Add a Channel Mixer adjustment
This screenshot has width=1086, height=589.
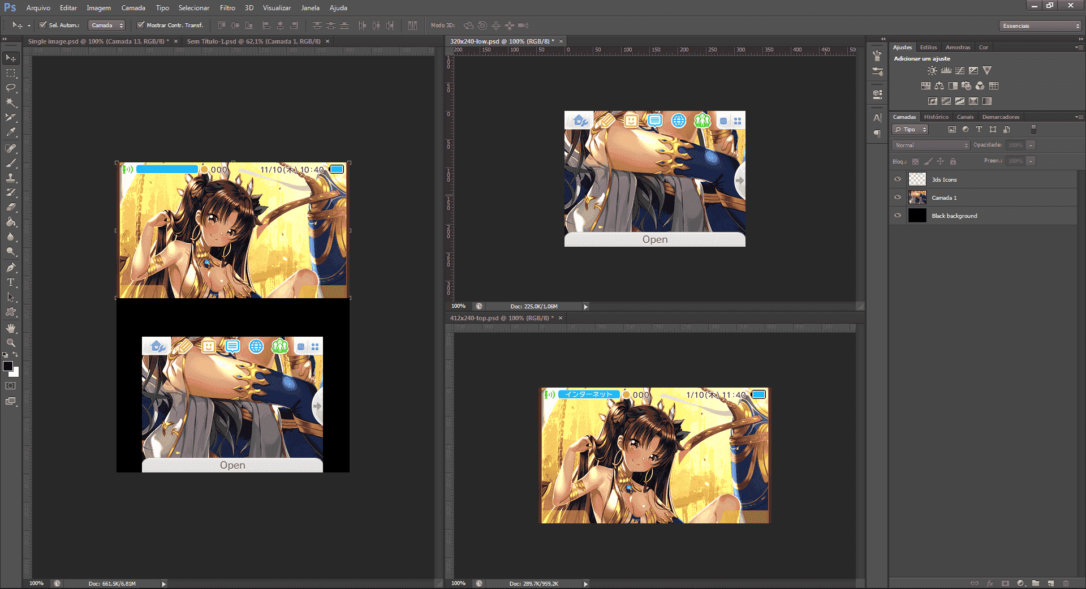980,86
